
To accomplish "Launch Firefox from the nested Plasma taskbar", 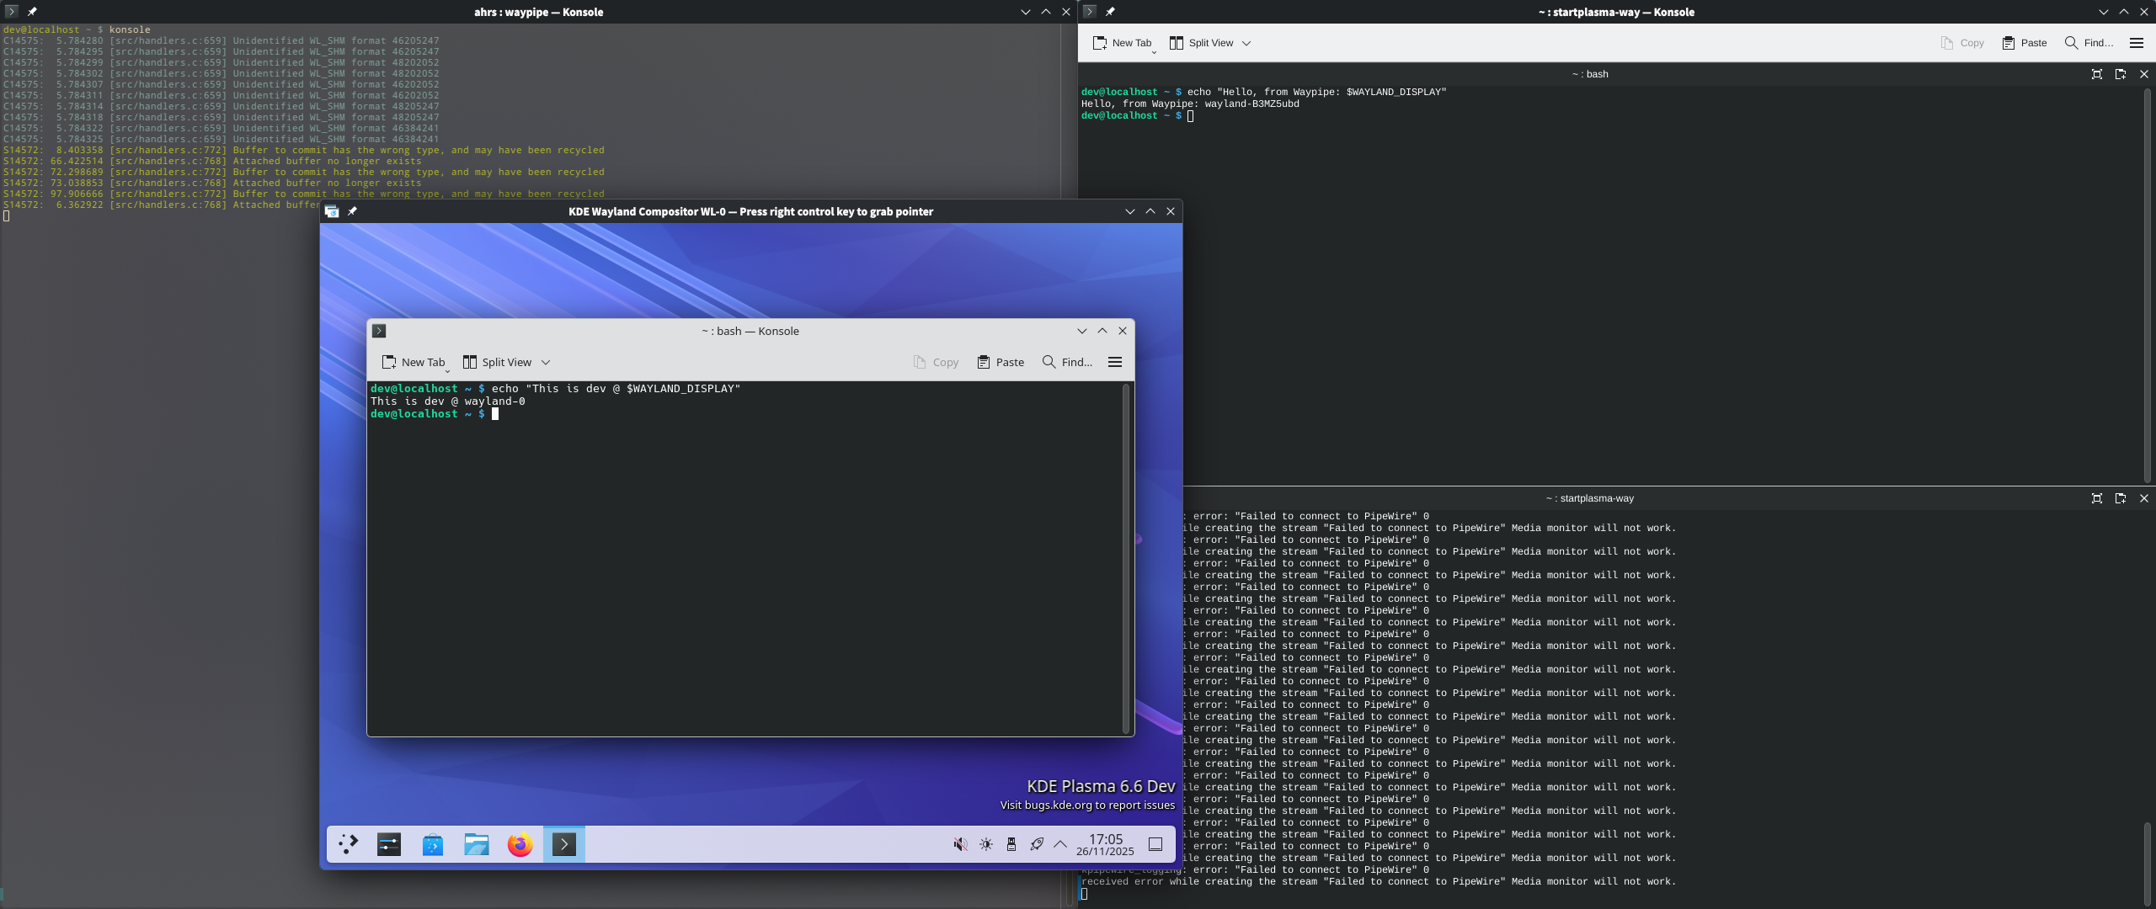I will (520, 844).
